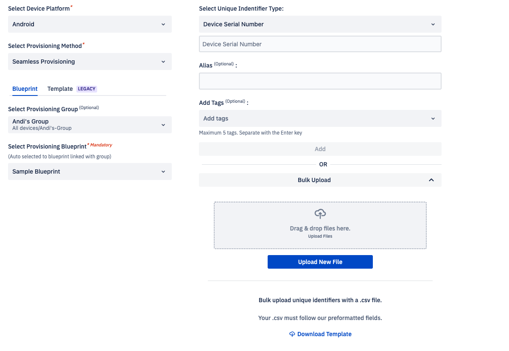Screen dimensions: 509x351
Task: Collapse the Bulk Upload section
Action: 320,180
